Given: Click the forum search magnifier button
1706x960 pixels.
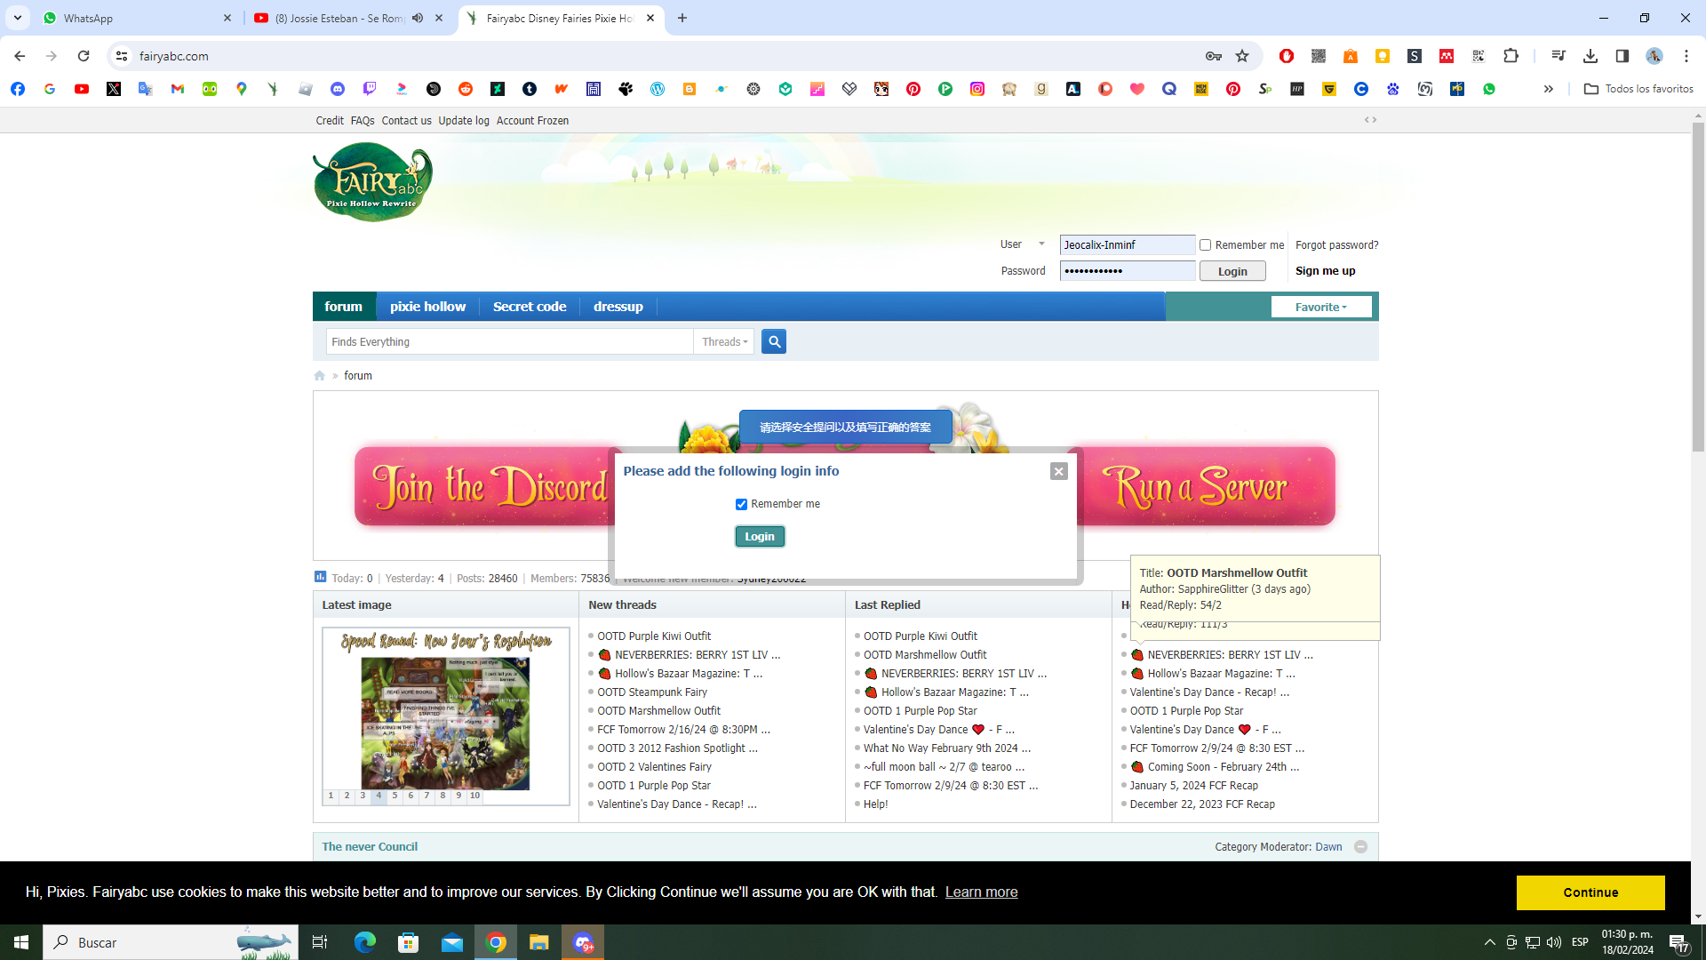Looking at the screenshot, I should (774, 341).
